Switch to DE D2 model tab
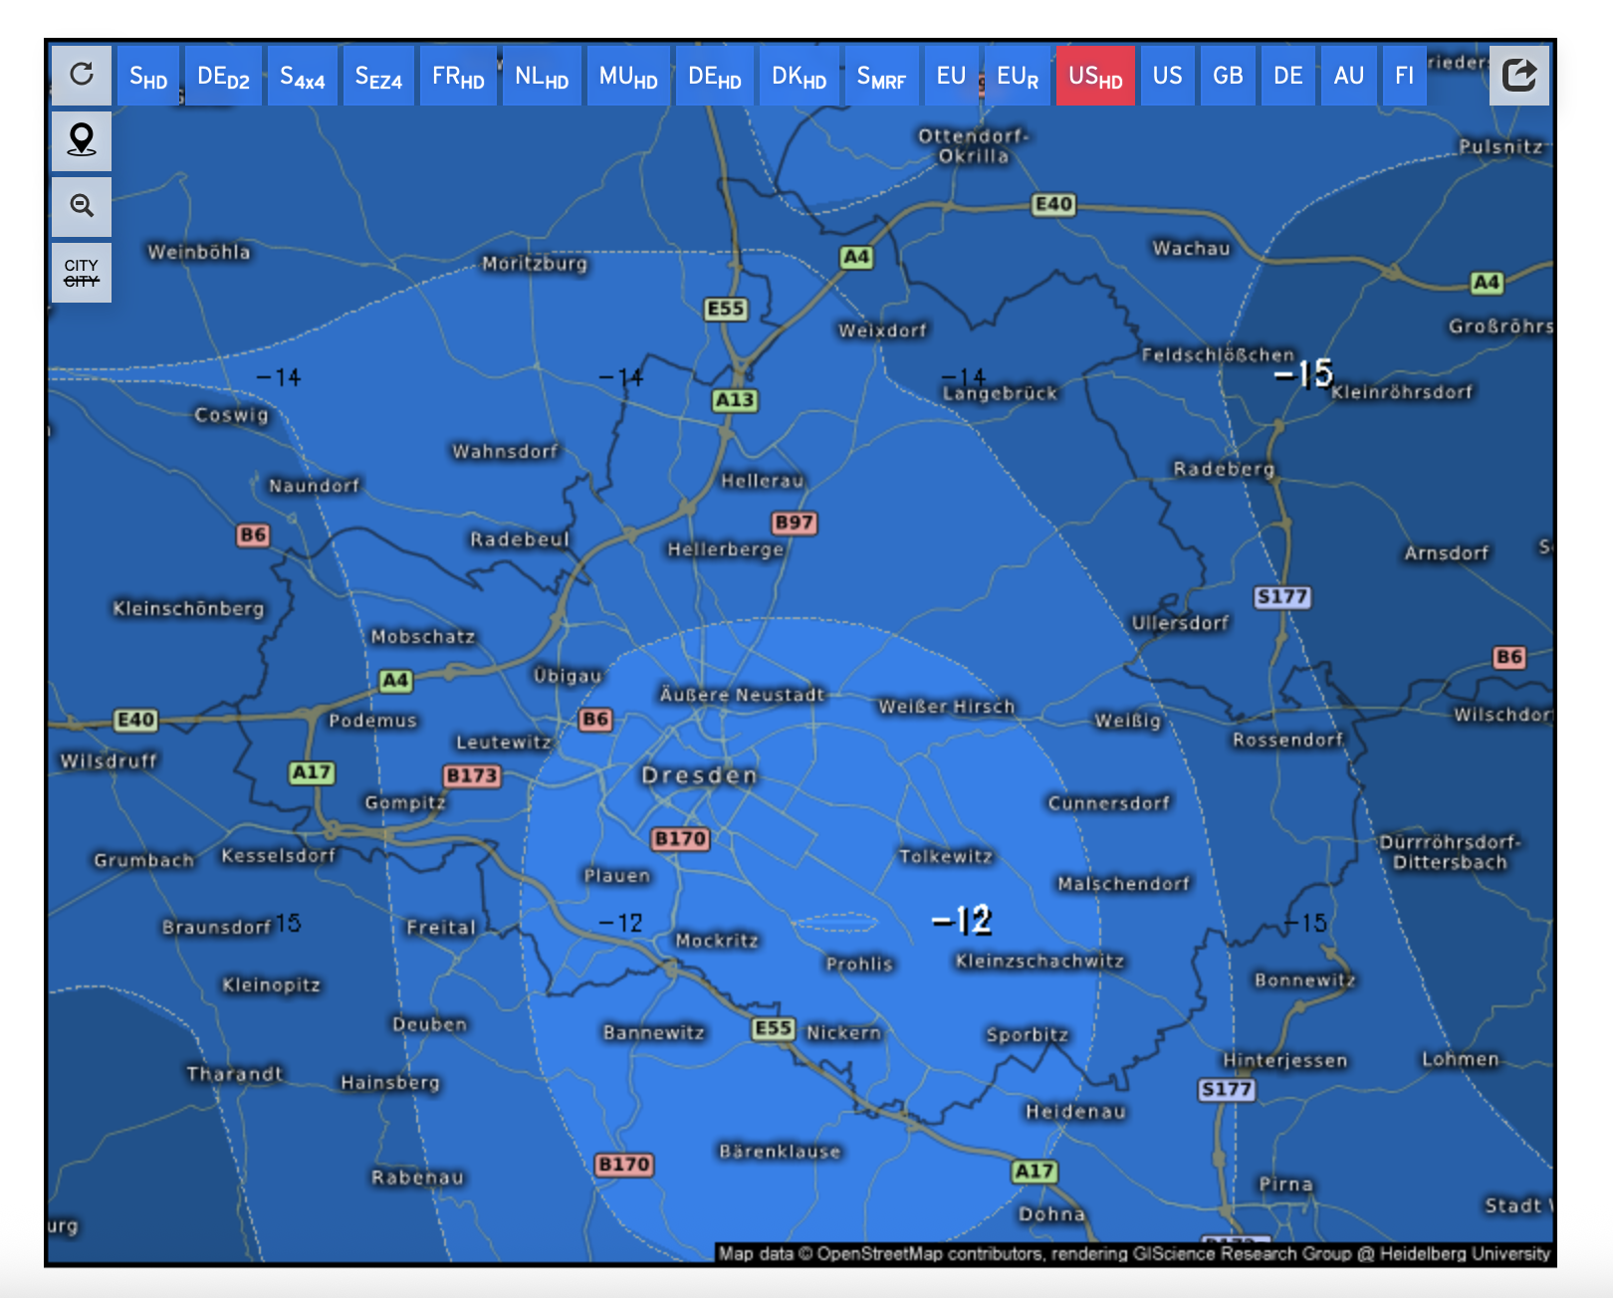This screenshot has height=1298, width=1613. coord(223,77)
